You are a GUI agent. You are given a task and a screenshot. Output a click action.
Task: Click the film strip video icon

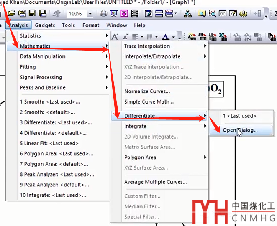point(134,13)
